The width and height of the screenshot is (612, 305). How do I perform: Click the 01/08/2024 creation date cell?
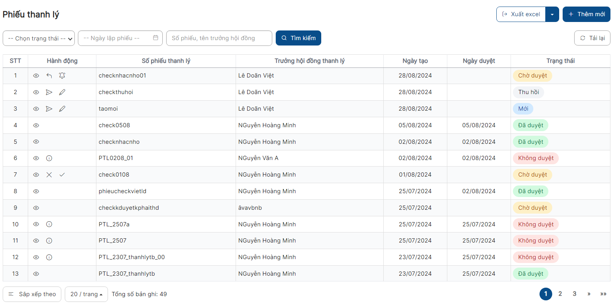coord(415,175)
